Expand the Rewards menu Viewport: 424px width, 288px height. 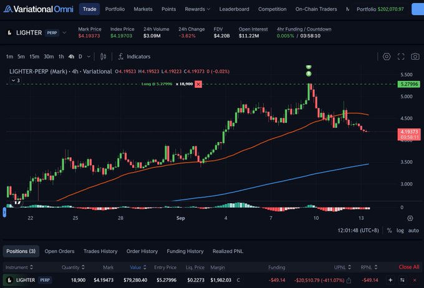pos(198,9)
